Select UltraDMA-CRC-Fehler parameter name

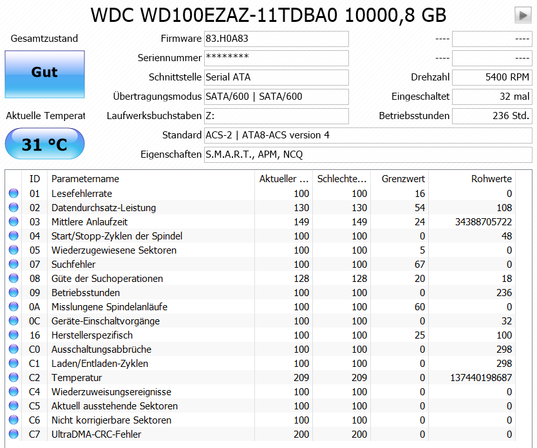tap(96, 434)
